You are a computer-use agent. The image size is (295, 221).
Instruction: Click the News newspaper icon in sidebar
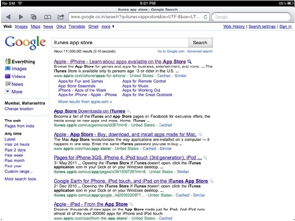(x=8, y=84)
